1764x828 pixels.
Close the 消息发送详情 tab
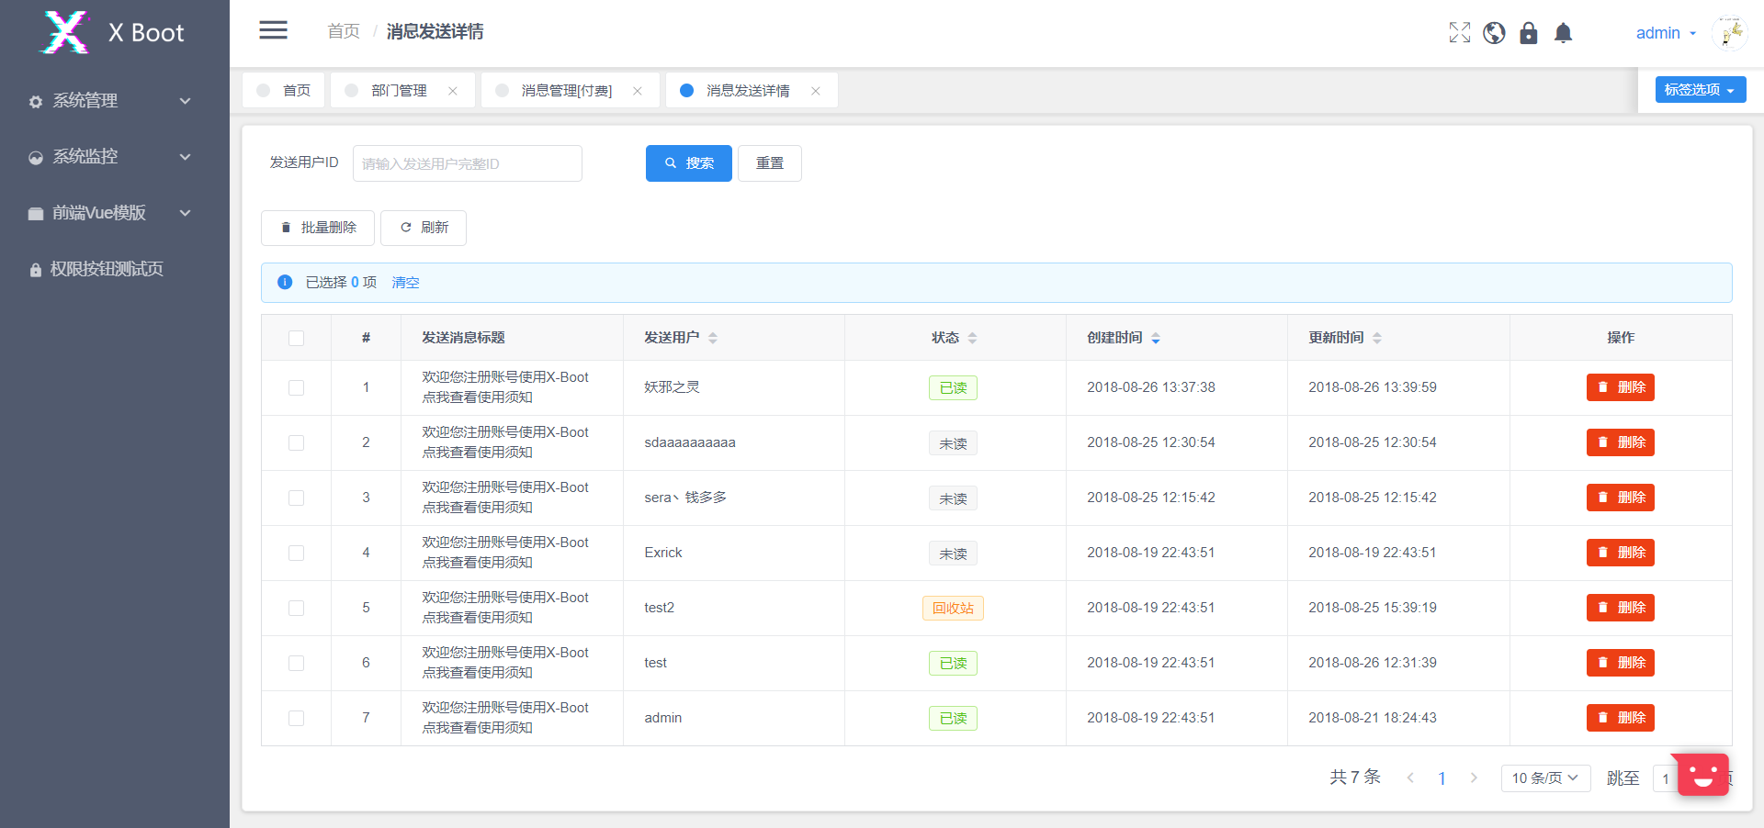pyautogui.click(x=816, y=91)
